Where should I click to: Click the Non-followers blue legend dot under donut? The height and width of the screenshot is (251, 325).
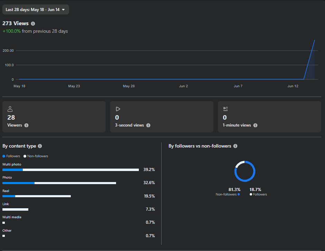(x=239, y=194)
